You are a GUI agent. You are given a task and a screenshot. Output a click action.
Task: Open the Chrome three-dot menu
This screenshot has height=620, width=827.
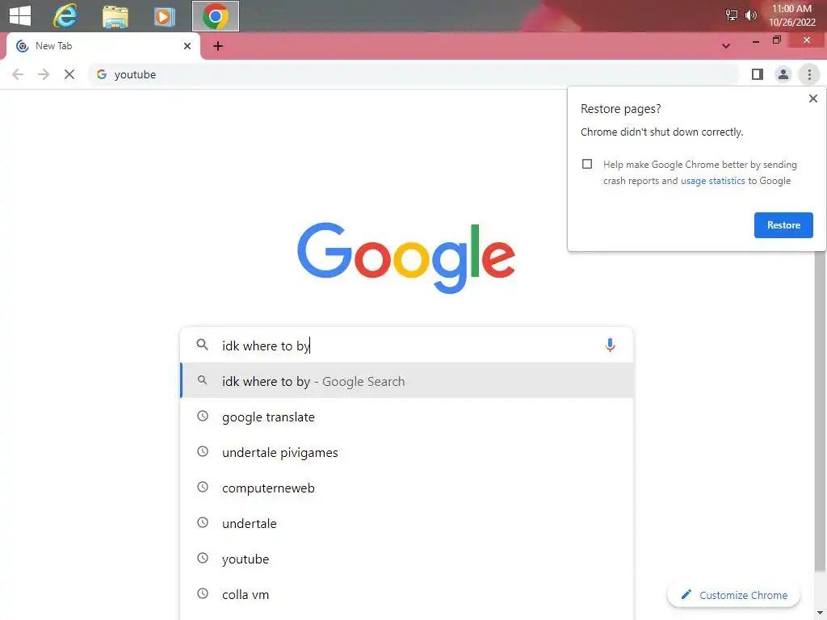coord(809,74)
